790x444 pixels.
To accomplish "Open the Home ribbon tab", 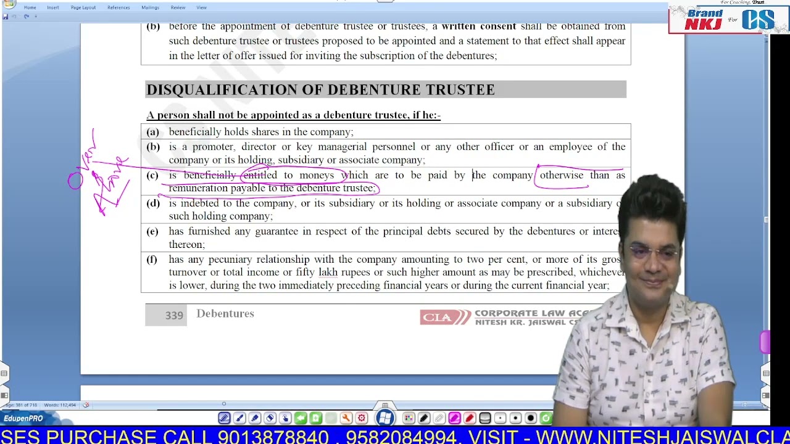I will point(30,7).
